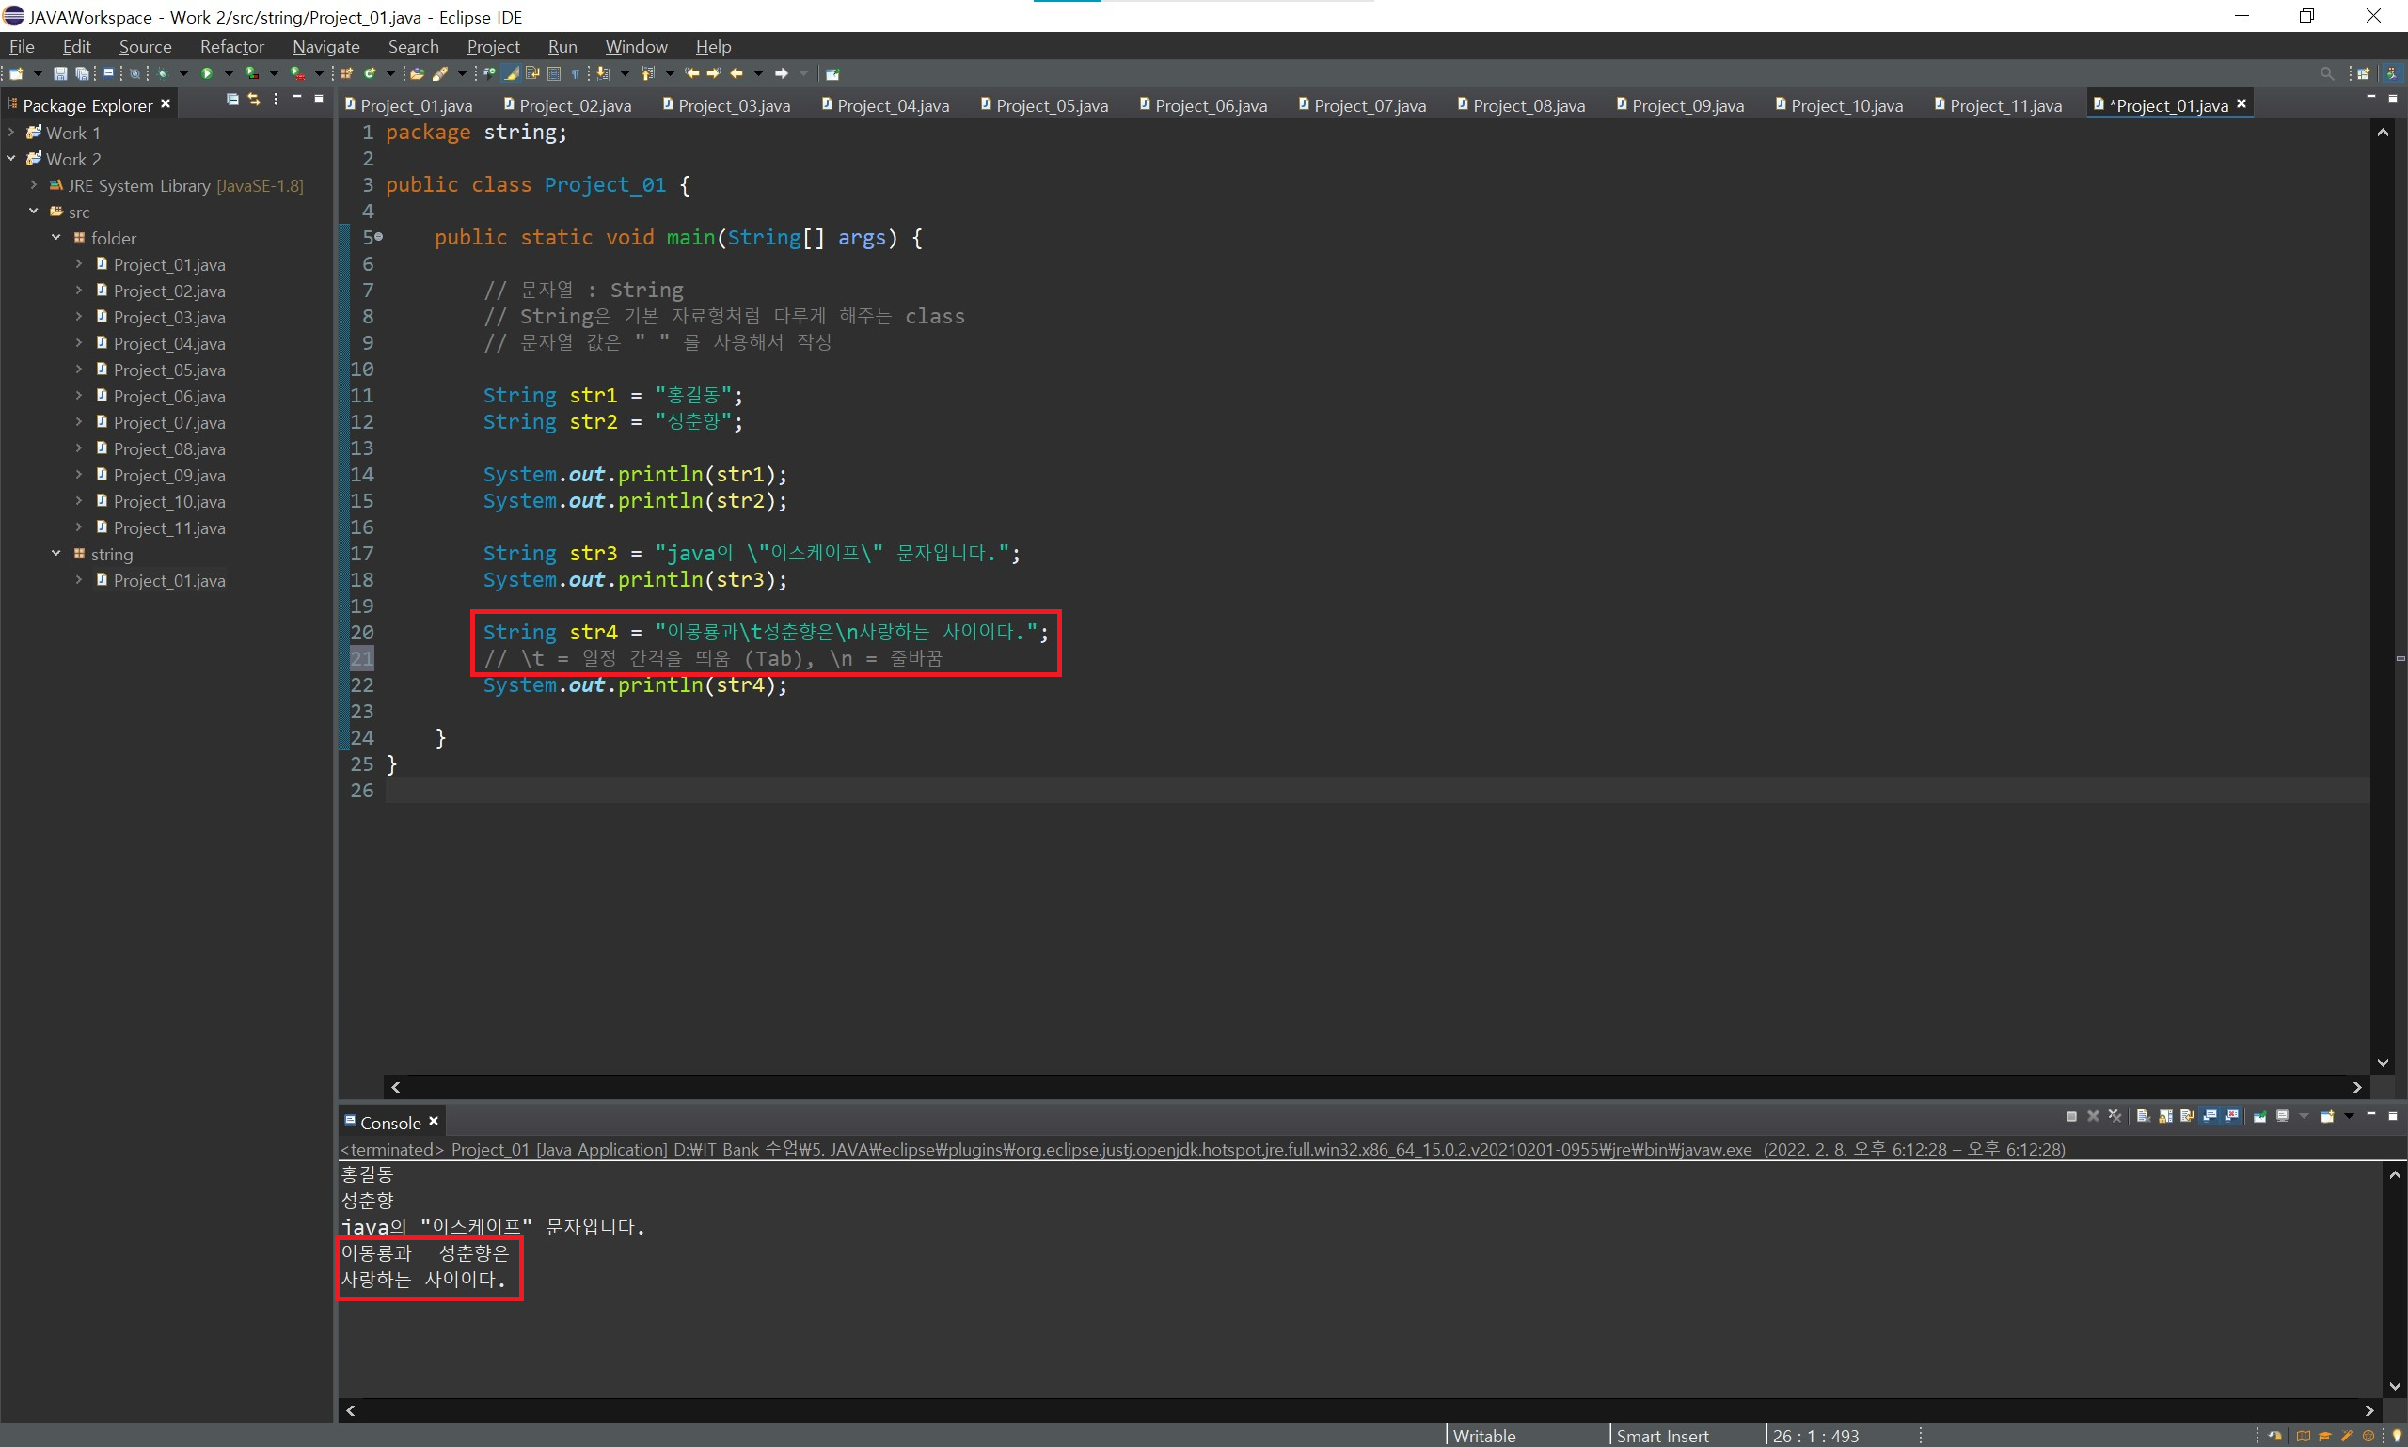Click the Debug bug icon

tap(162, 73)
